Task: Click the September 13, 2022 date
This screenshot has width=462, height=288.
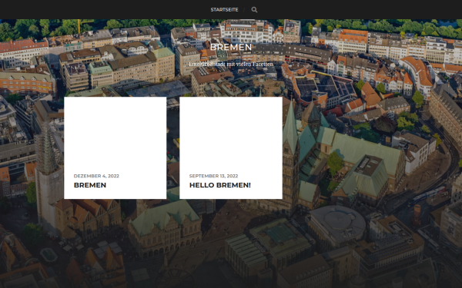Action: (x=213, y=176)
